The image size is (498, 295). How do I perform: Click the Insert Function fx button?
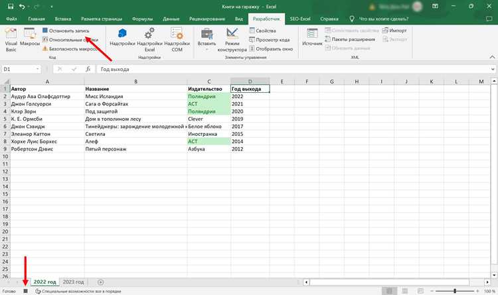88,69
